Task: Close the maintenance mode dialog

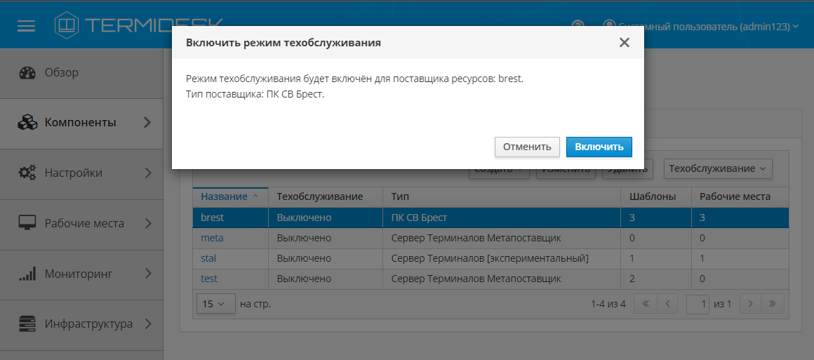Action: pos(624,43)
